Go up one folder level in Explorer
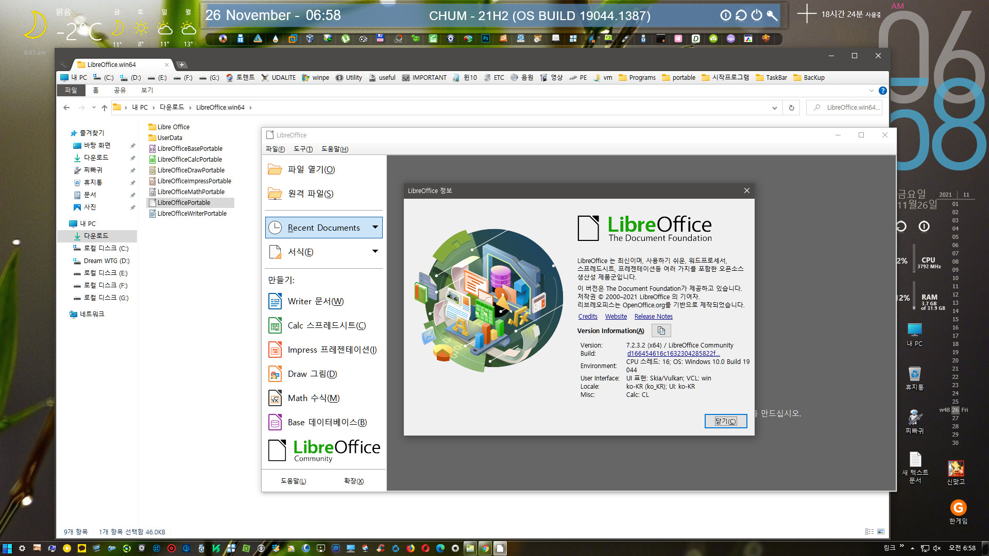 point(105,108)
